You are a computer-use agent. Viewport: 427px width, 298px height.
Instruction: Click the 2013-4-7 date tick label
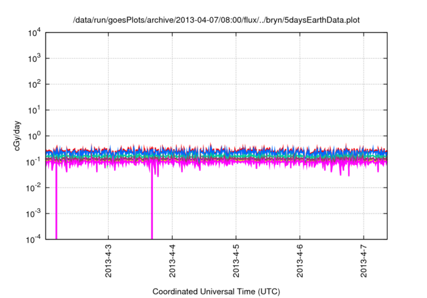pyautogui.click(x=364, y=261)
